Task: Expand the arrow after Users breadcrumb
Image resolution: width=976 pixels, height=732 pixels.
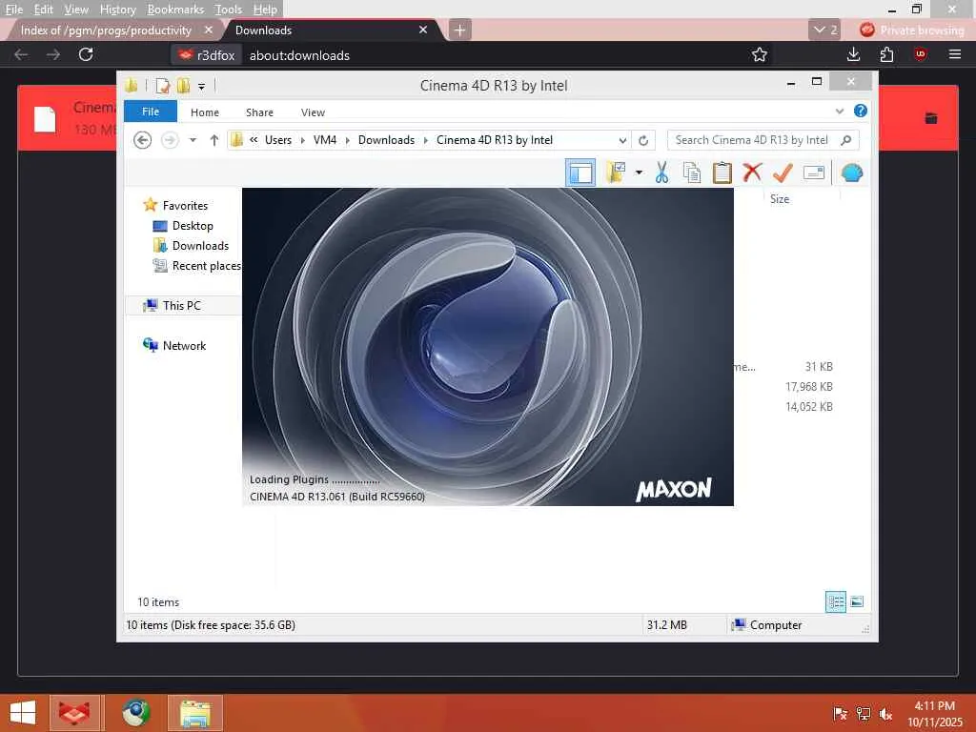Action: [x=302, y=140]
